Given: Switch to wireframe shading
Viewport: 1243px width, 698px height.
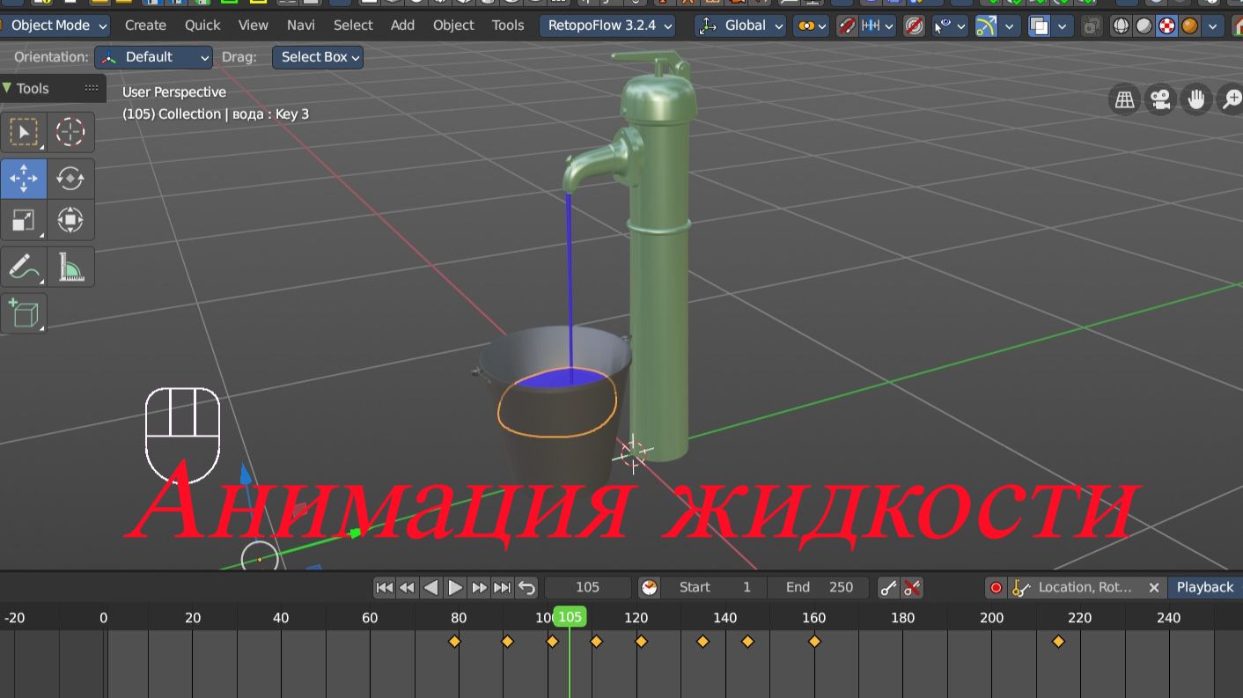Looking at the screenshot, I should (1121, 26).
